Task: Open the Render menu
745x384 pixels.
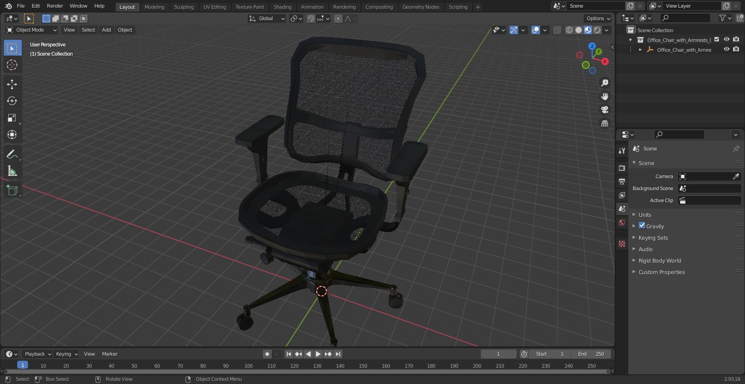Action: click(55, 6)
